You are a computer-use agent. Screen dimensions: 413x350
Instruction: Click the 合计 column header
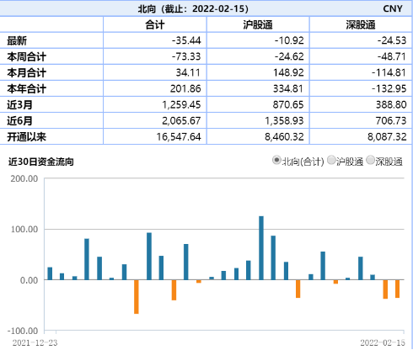(155, 24)
